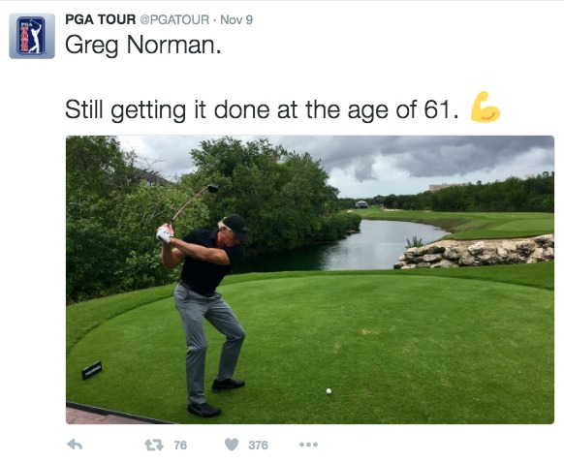Click the "Greg Norman." tweet text
The width and height of the screenshot is (564, 462).
(142, 46)
